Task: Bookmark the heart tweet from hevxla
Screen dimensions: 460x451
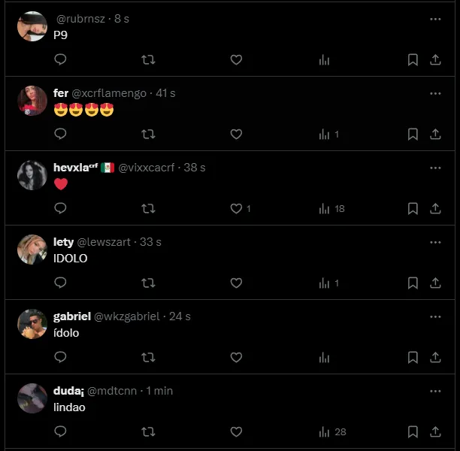Action: tap(413, 209)
